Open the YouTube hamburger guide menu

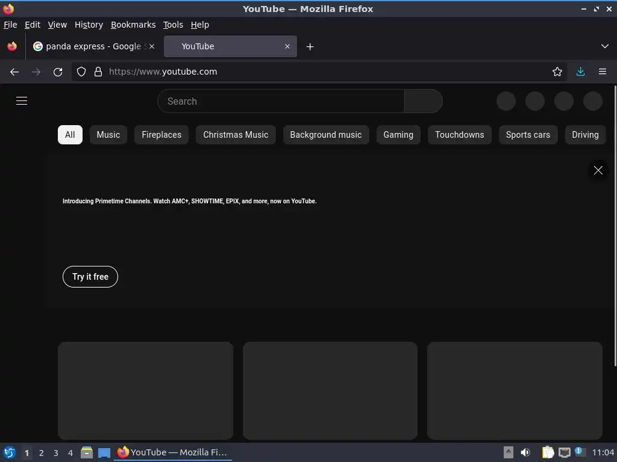22,101
